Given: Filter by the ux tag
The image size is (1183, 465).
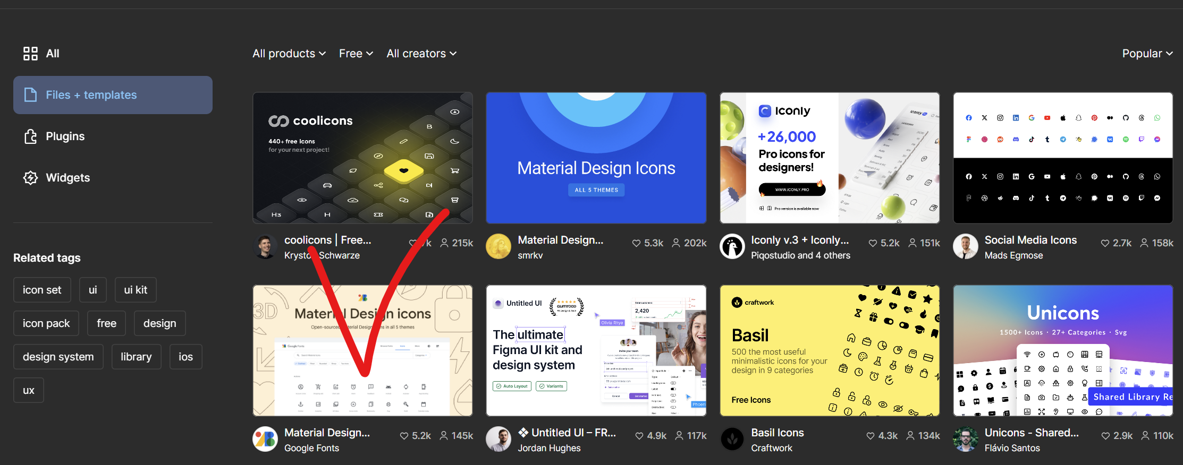Looking at the screenshot, I should [x=29, y=390].
